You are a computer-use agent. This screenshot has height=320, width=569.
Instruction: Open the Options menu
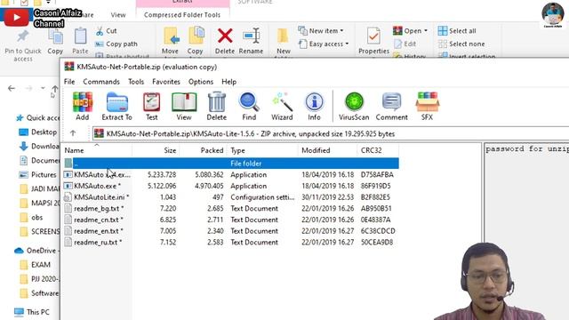point(201,82)
